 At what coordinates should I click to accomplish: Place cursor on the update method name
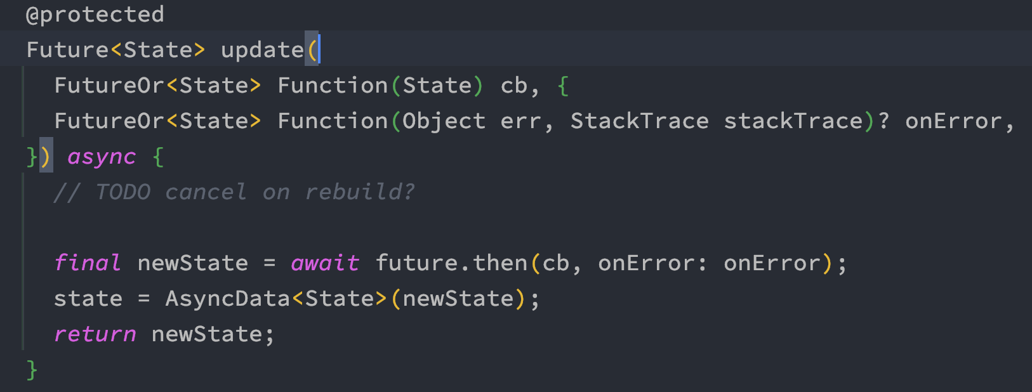(x=262, y=50)
